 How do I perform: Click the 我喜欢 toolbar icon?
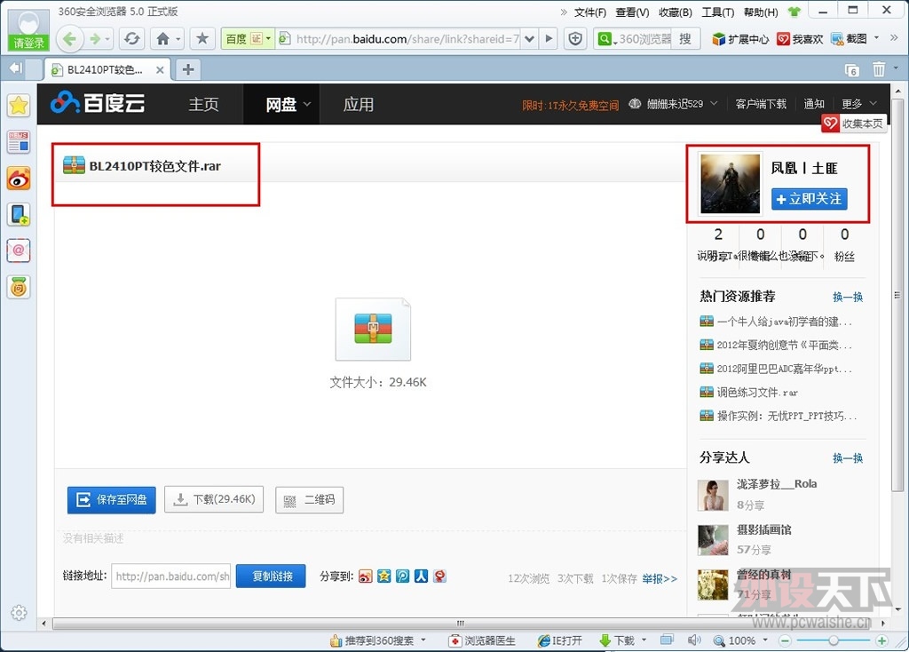point(800,39)
